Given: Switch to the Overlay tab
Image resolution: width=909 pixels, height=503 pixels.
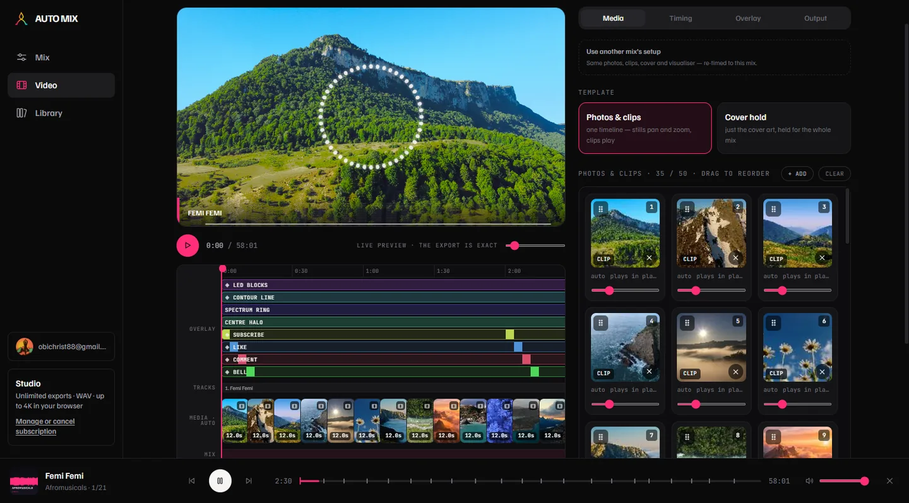Looking at the screenshot, I should (x=748, y=18).
